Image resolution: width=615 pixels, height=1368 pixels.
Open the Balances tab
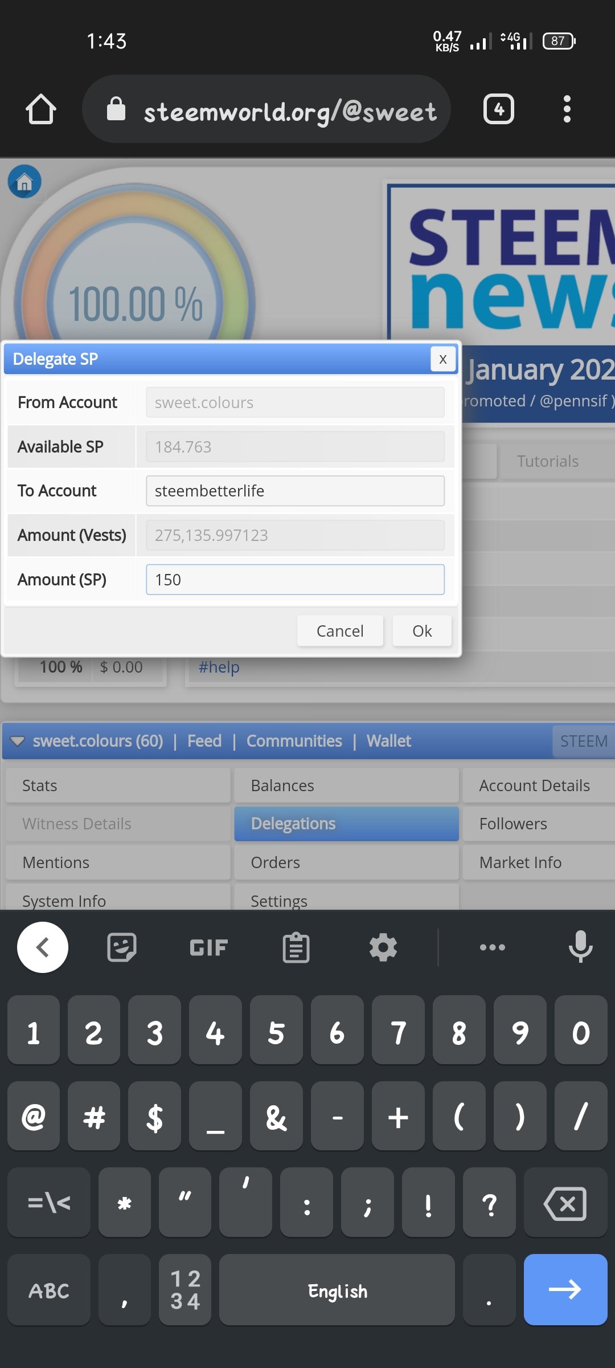click(346, 785)
